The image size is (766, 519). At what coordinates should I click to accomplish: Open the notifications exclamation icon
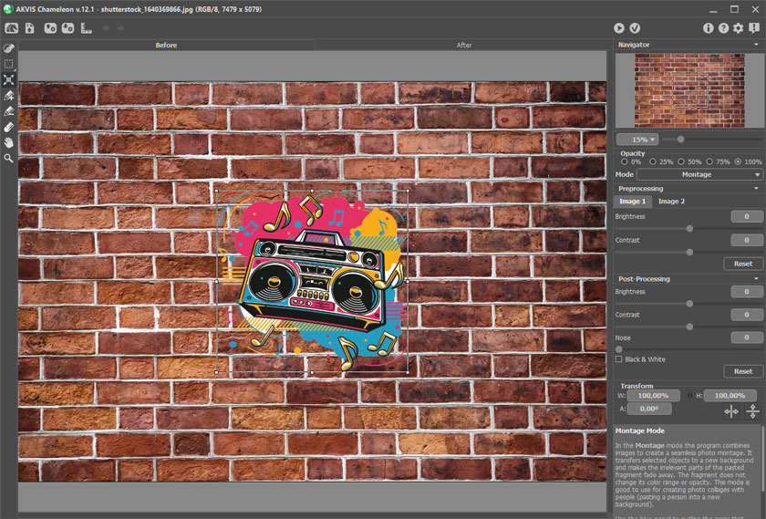click(754, 28)
